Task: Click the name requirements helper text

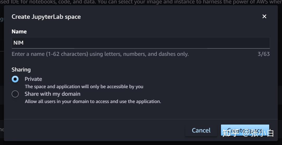Action: [x=100, y=54]
